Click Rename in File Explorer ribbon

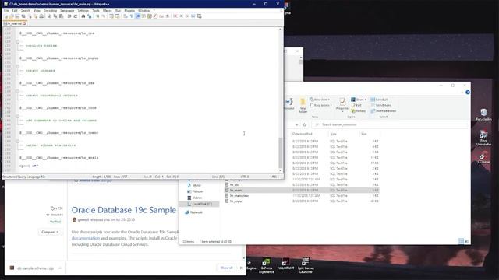coord(289,104)
